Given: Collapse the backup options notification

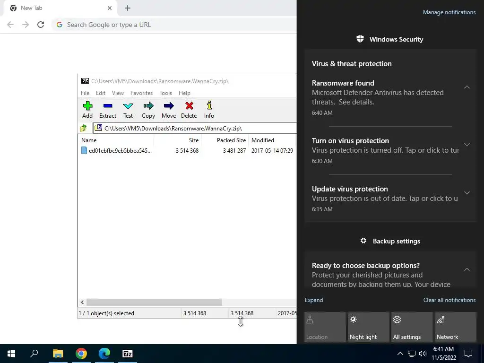Looking at the screenshot, I should 467,269.
